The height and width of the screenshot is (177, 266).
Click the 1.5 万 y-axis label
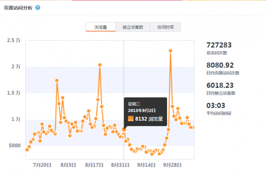[x=14, y=93]
